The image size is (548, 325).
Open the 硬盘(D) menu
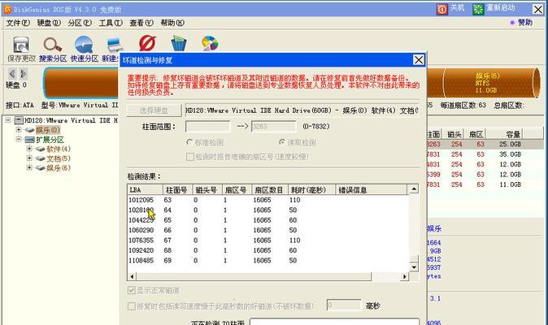(x=49, y=23)
